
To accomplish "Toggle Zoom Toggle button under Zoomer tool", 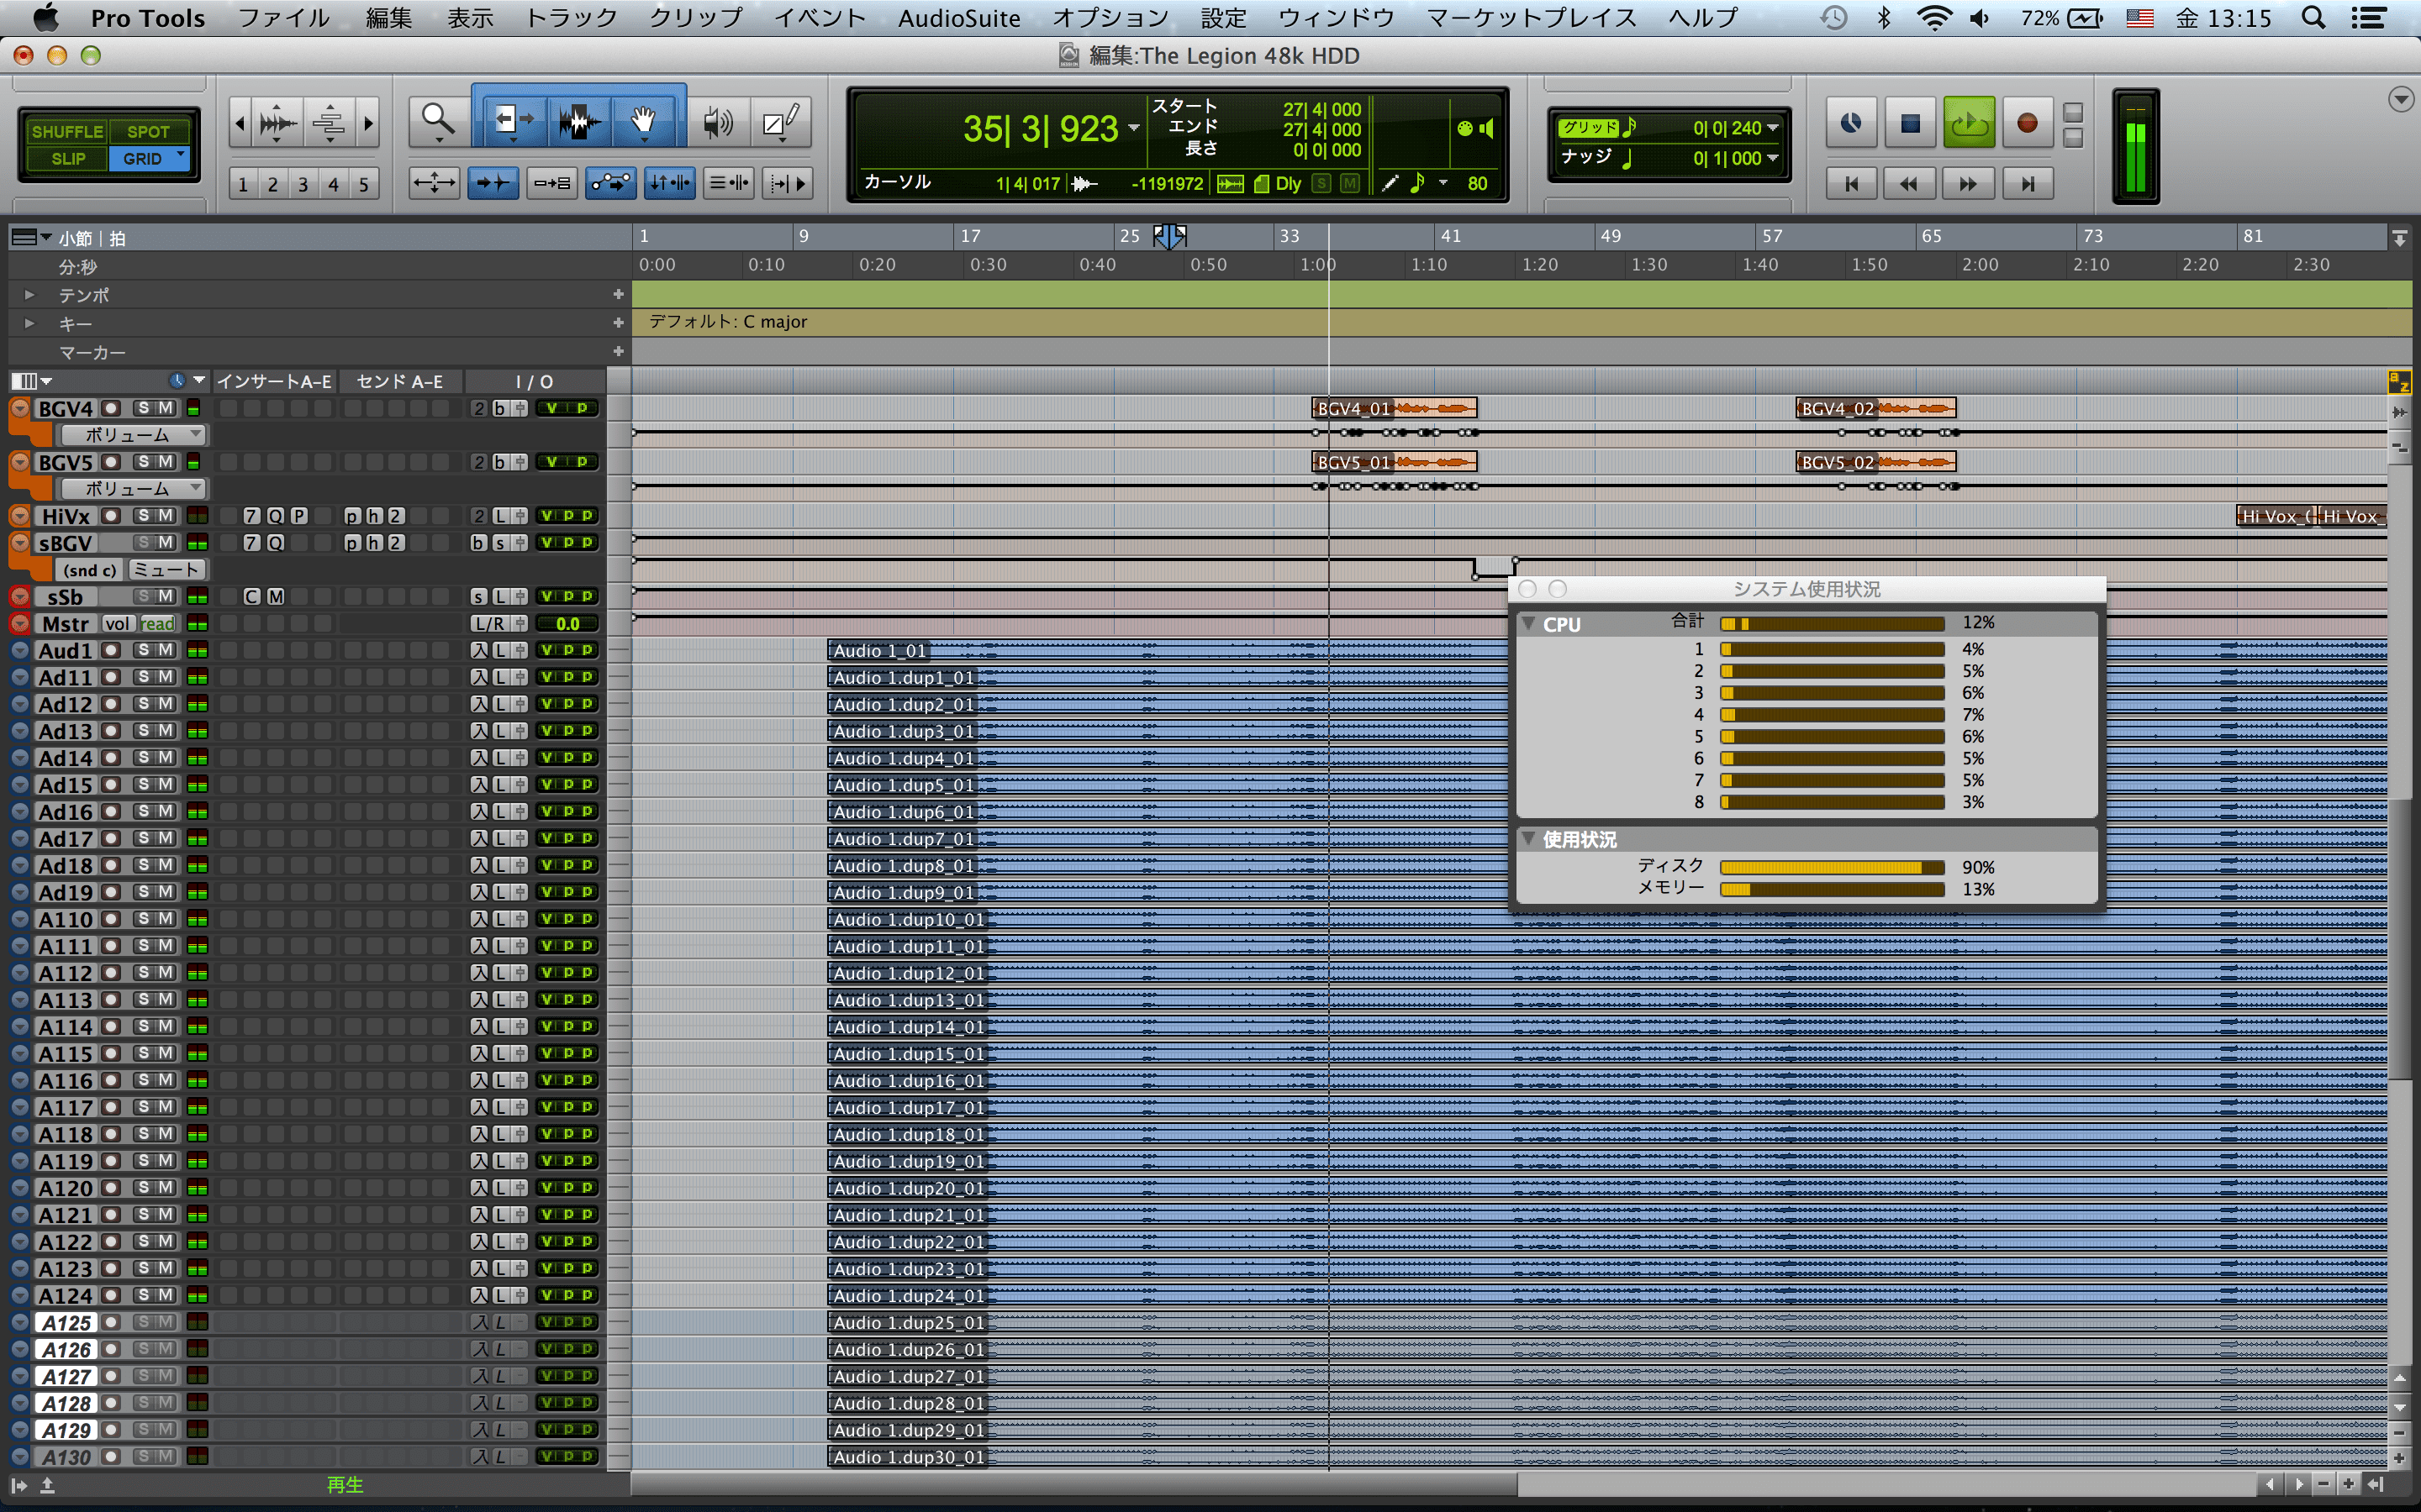I will [434, 183].
